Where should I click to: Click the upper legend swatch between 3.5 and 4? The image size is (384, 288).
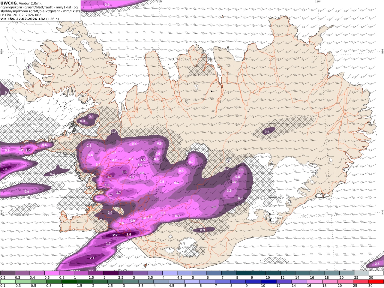tap(155, 273)
